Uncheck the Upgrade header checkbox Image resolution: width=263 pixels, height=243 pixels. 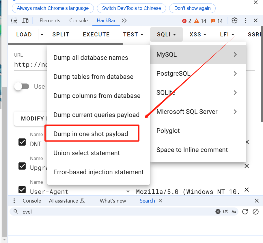click(x=22, y=166)
